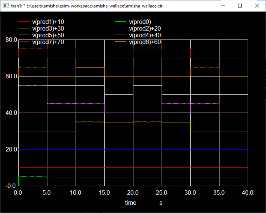Viewport: 266px width, 213px height.
Task: Click the time axis label
Action: tap(130, 203)
